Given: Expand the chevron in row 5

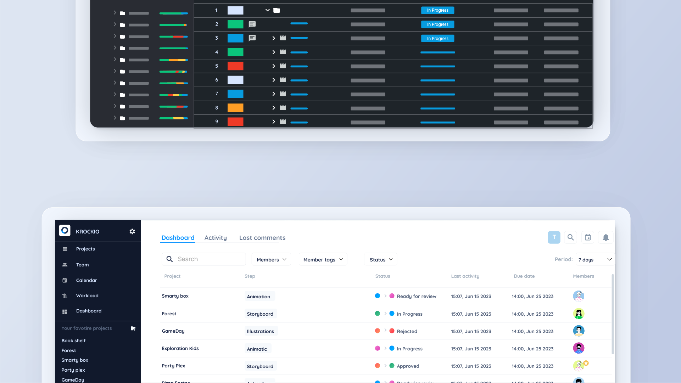Looking at the screenshot, I should coord(273,66).
